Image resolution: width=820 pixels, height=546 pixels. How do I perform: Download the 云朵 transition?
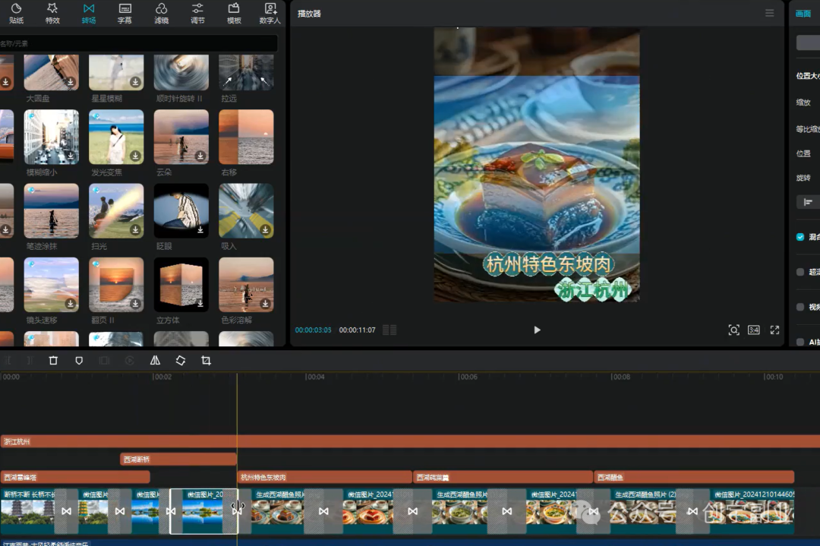200,156
